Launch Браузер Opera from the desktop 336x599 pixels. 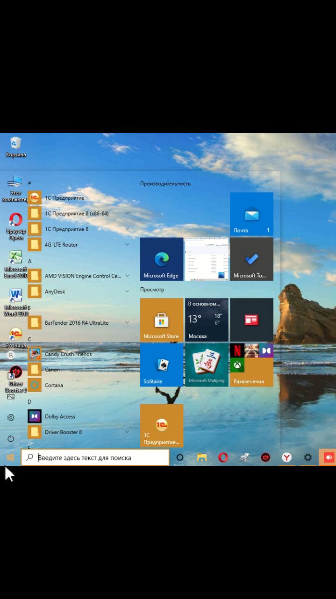[15, 226]
